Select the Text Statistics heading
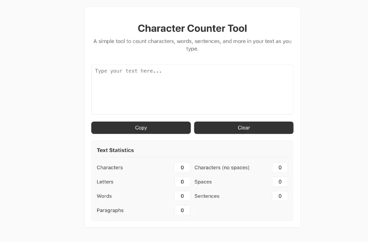This screenshot has height=242, width=368. [115, 150]
